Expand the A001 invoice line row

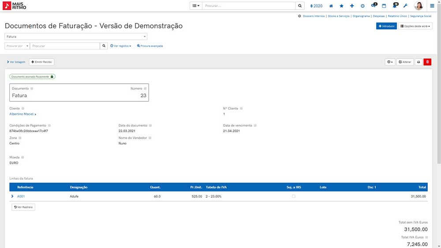12,196
